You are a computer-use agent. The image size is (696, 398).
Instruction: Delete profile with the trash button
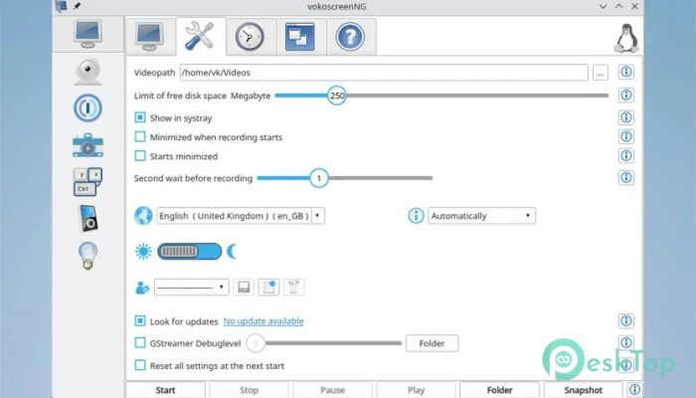pyautogui.click(x=293, y=288)
